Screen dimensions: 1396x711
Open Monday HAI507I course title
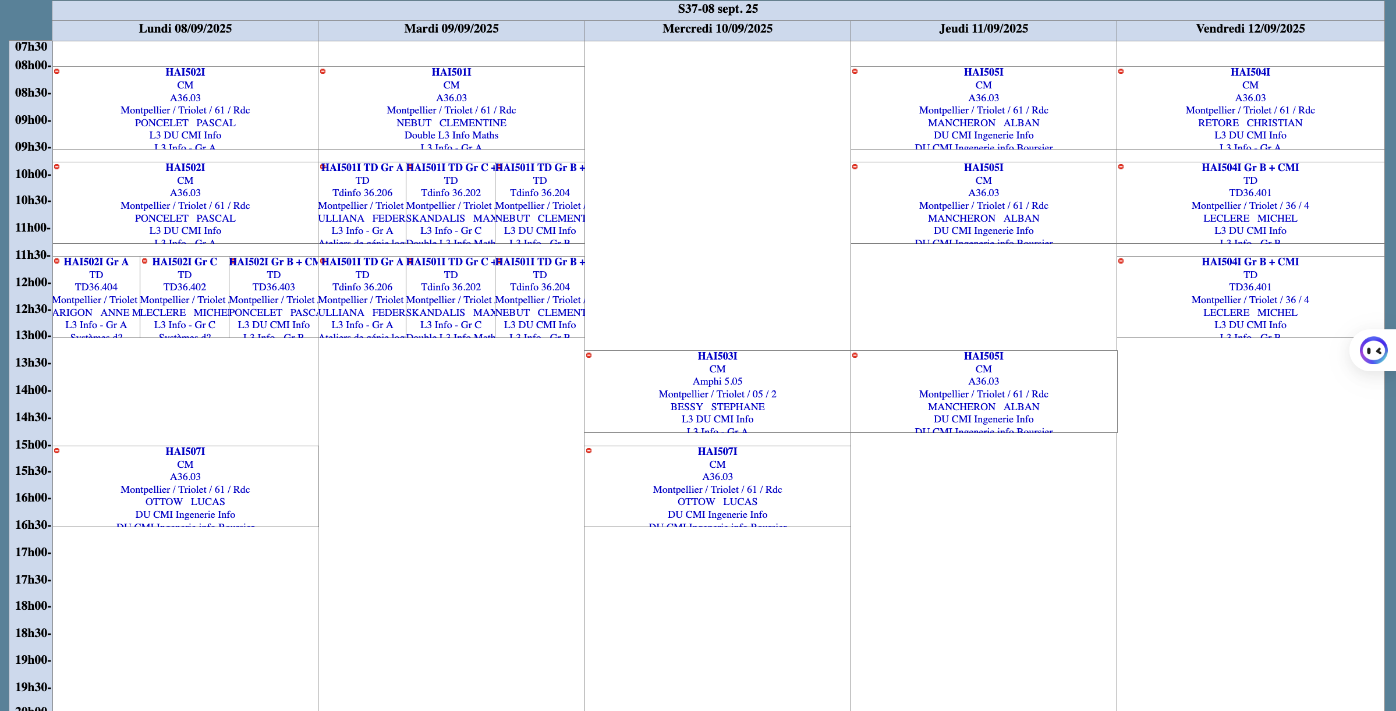(185, 452)
